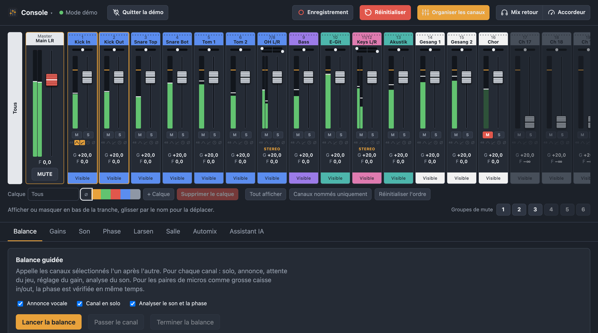
Task: Collapse the Tous layer side tab
Action: [x=15, y=108]
